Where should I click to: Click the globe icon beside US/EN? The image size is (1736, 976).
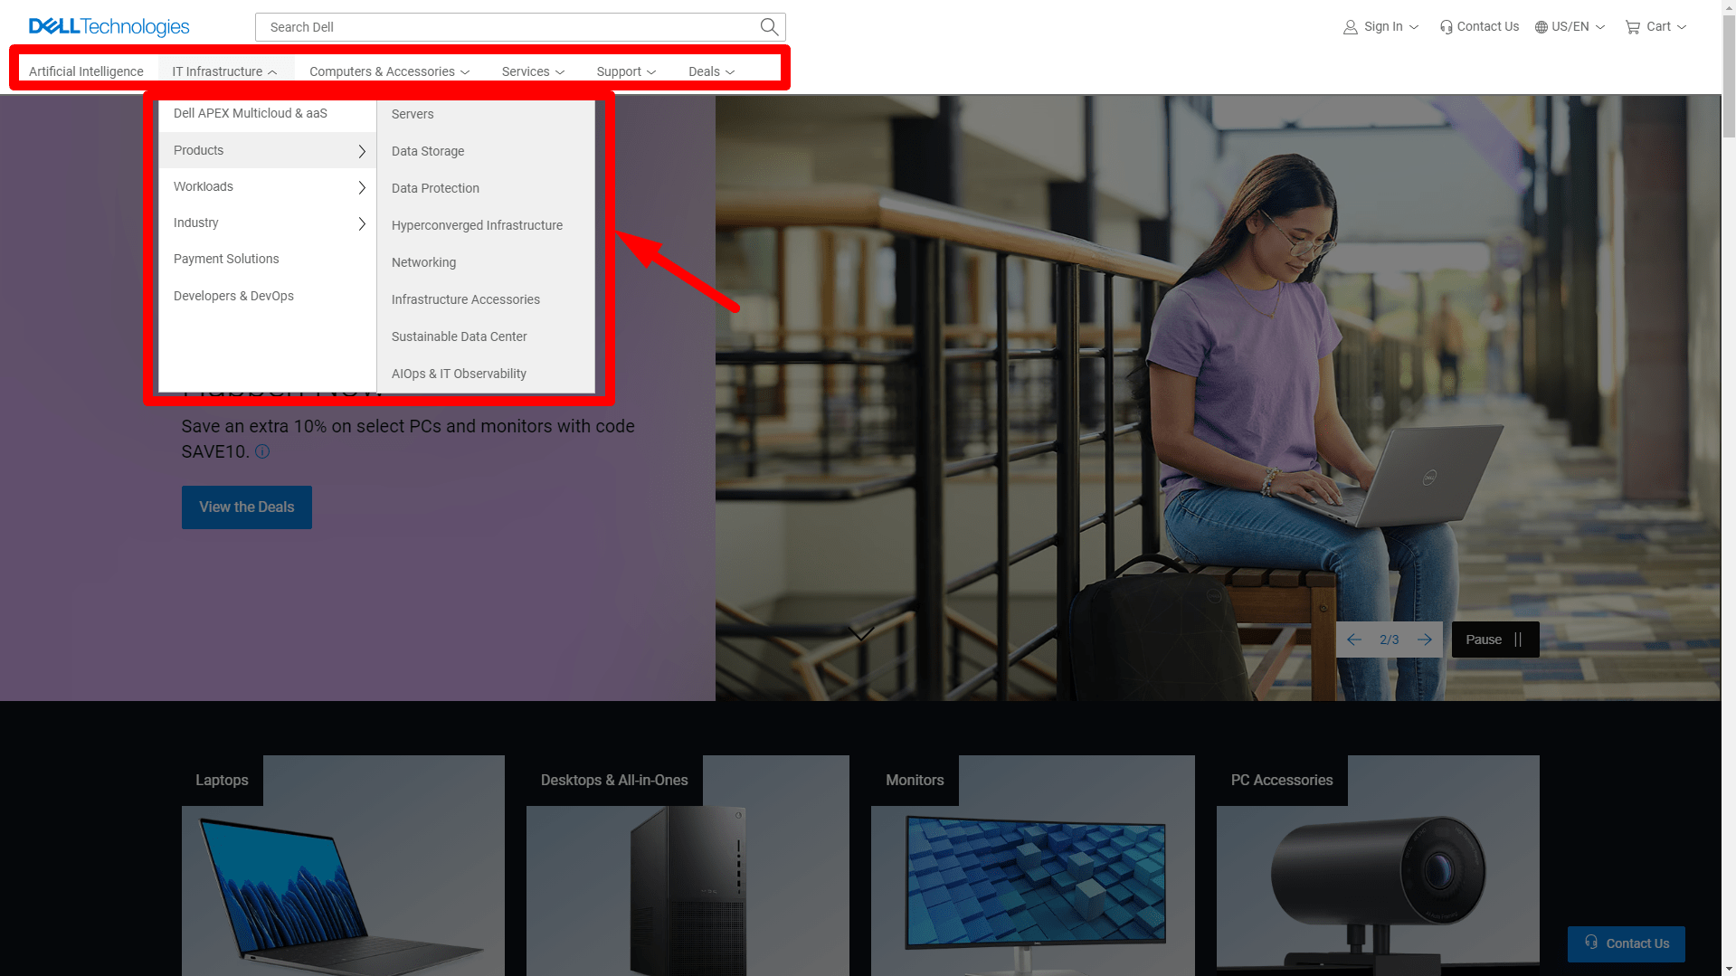1541,27
